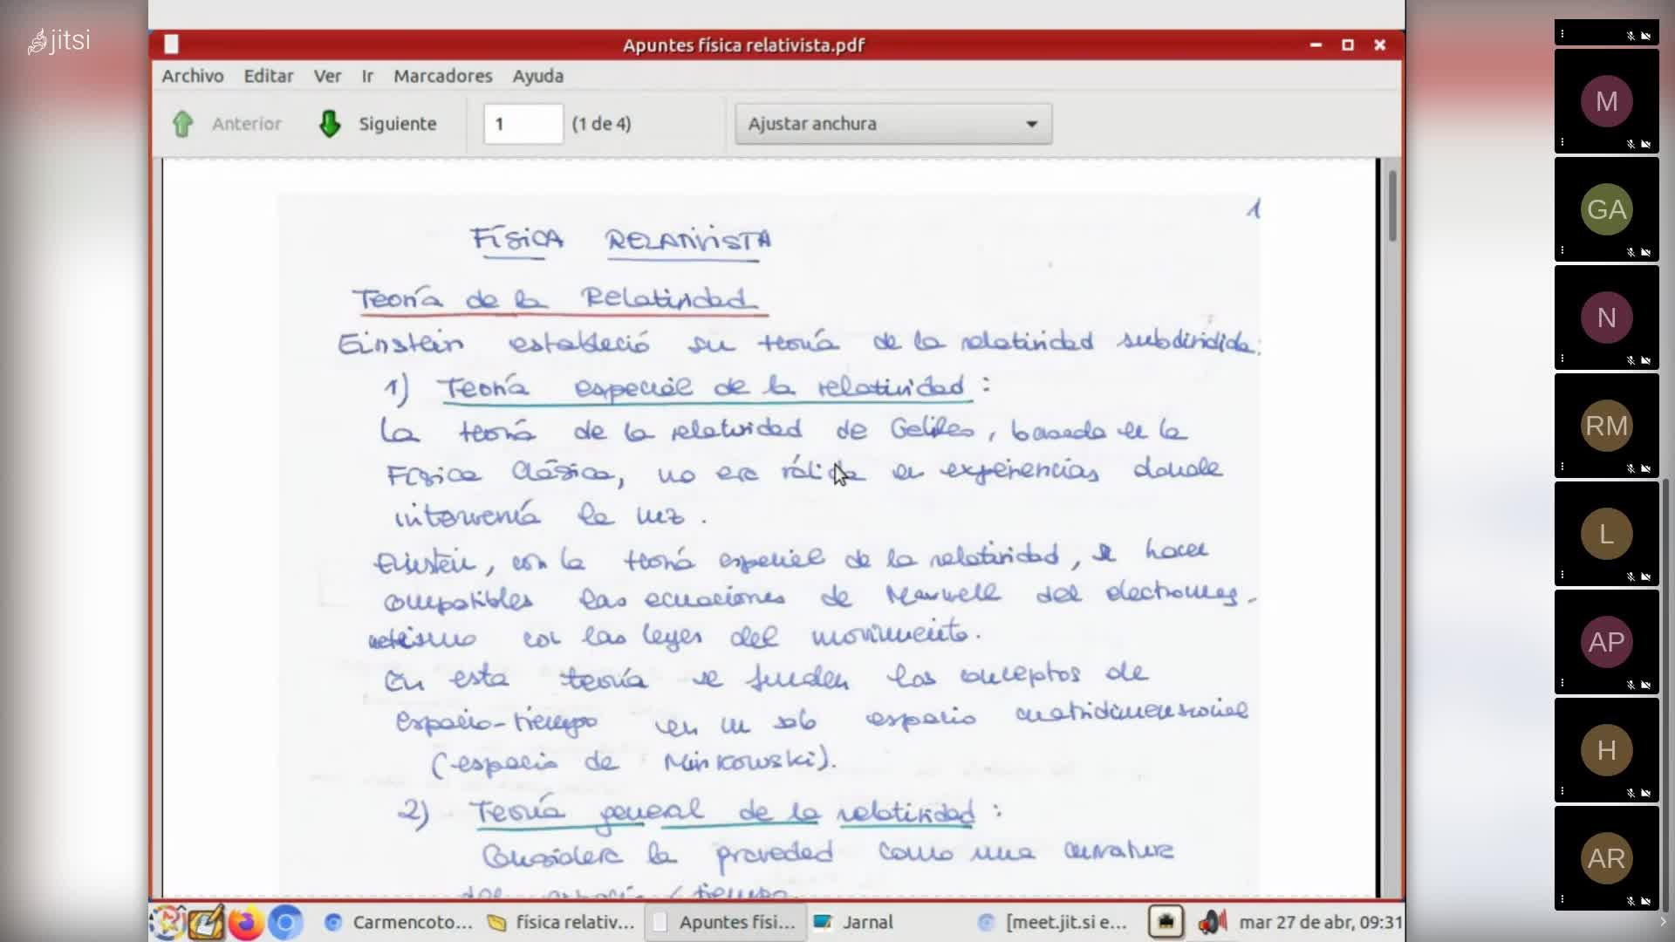Open three-dot menu on GA participant tile
The width and height of the screenshot is (1675, 942).
[x=1562, y=250]
